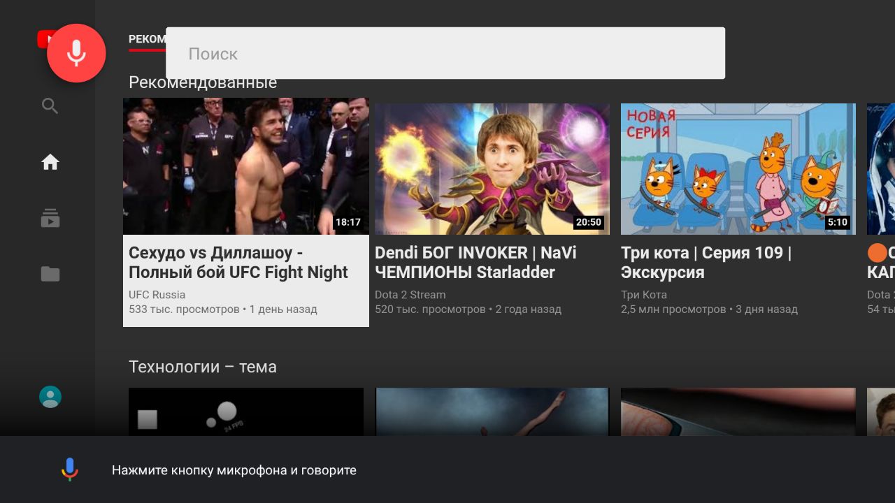Viewport: 895px width, 503px height.
Task: Select the Рекомендованные section heading
Action: click(203, 82)
